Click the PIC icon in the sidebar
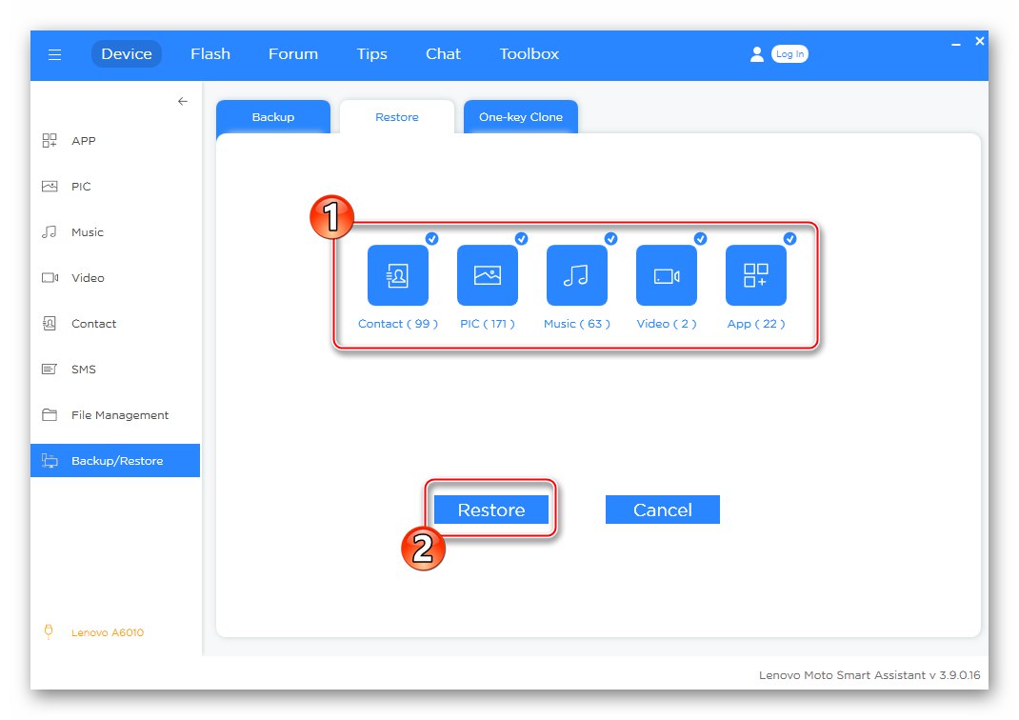 50,187
